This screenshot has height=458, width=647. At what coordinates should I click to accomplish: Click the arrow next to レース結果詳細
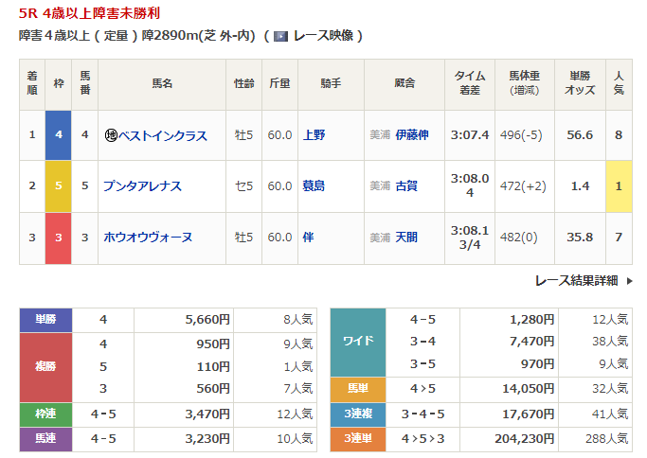(x=627, y=280)
